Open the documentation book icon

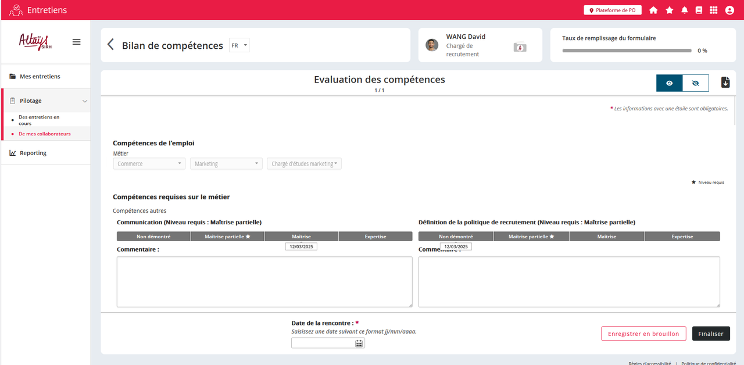[x=699, y=10]
